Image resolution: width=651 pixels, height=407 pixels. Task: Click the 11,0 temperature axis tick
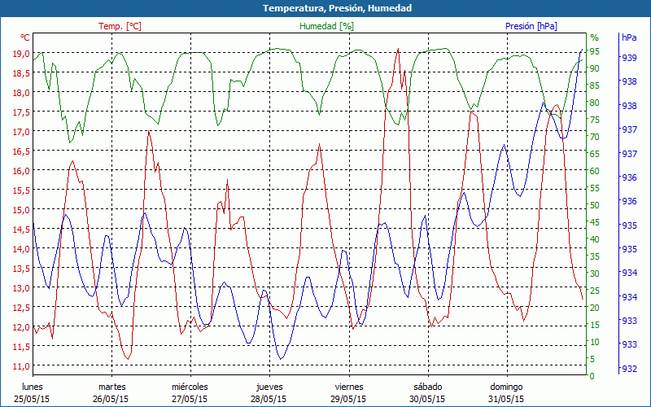point(20,366)
